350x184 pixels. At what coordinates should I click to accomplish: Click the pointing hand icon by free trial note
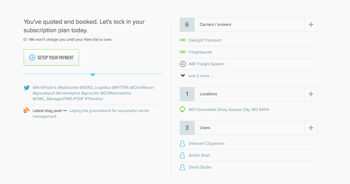26,39
